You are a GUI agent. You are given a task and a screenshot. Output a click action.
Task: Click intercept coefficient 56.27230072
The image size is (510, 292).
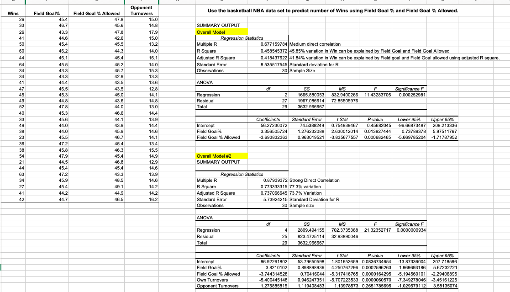[x=274, y=126]
